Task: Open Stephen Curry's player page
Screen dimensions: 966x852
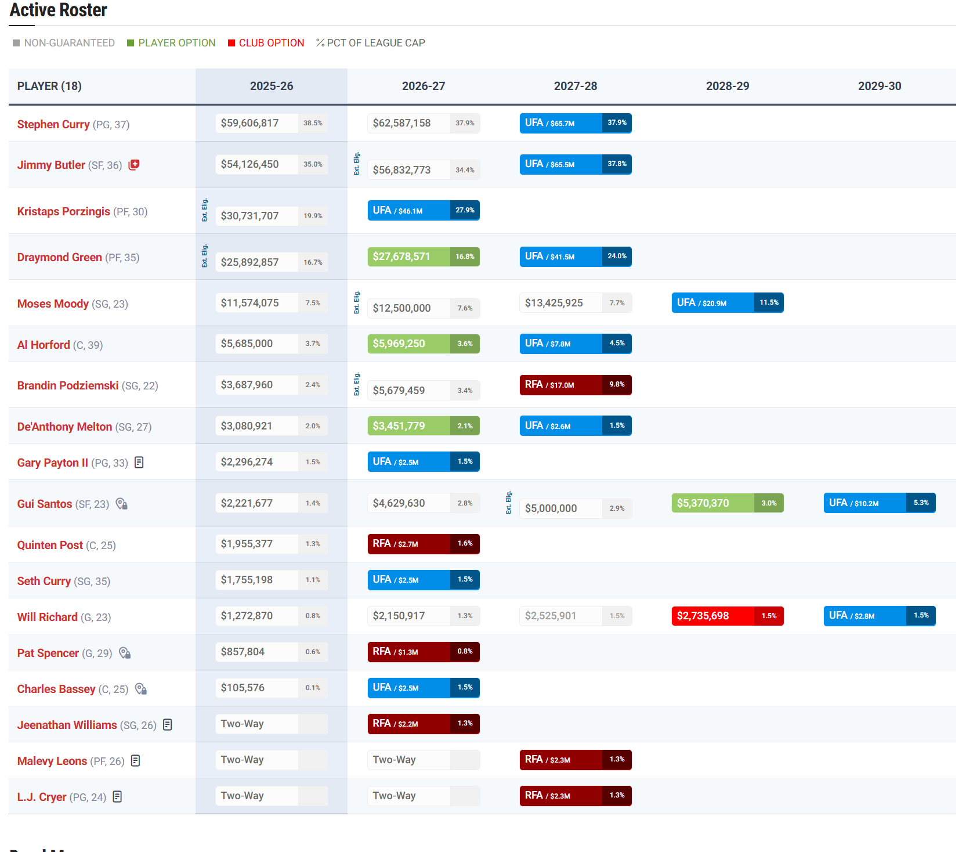Action: [53, 124]
